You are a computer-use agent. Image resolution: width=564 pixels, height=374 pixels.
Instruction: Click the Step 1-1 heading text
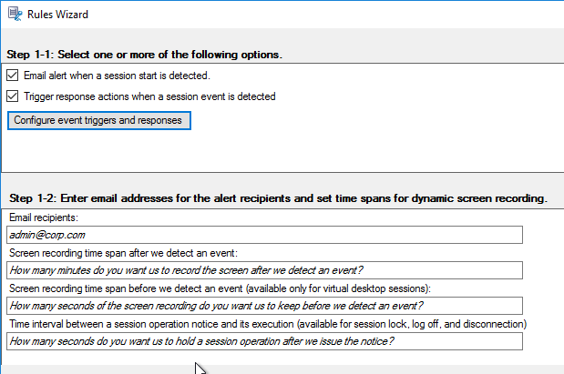pyautogui.click(x=144, y=55)
